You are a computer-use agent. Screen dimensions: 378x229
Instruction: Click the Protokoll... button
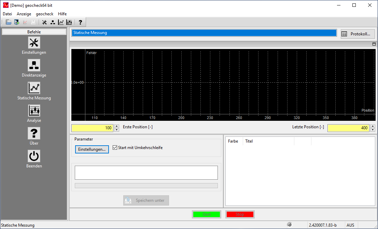(358, 34)
